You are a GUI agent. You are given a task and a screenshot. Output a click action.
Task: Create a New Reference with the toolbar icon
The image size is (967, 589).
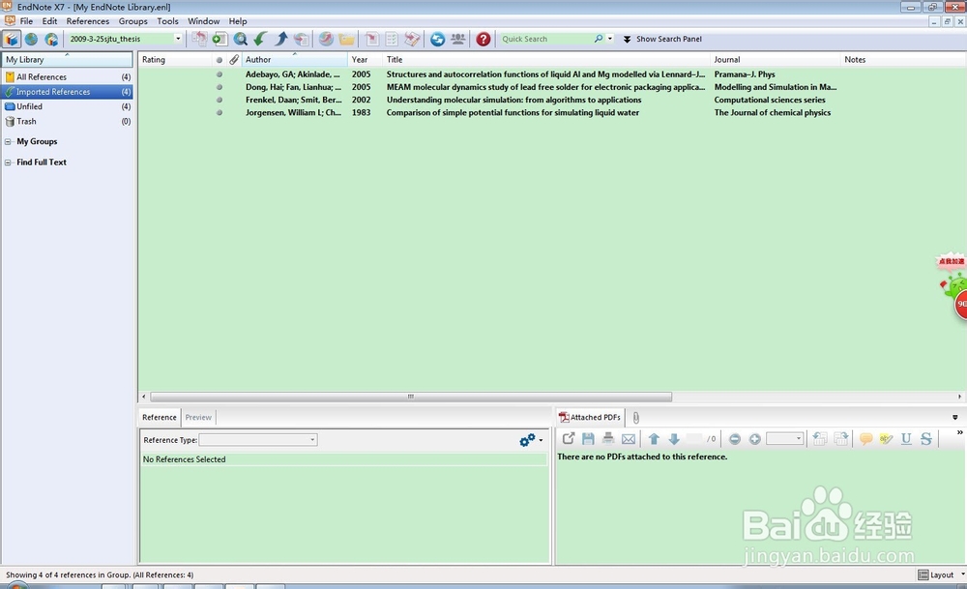tap(220, 39)
